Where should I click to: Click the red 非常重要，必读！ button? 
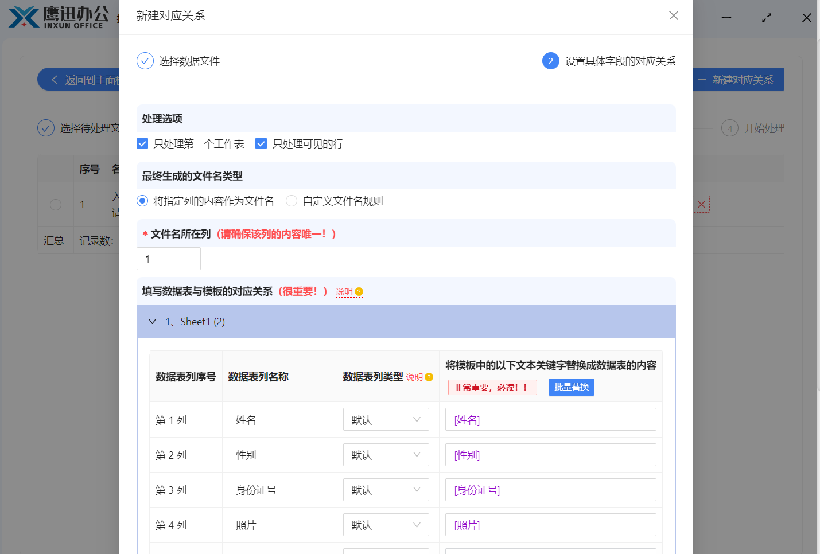point(492,387)
